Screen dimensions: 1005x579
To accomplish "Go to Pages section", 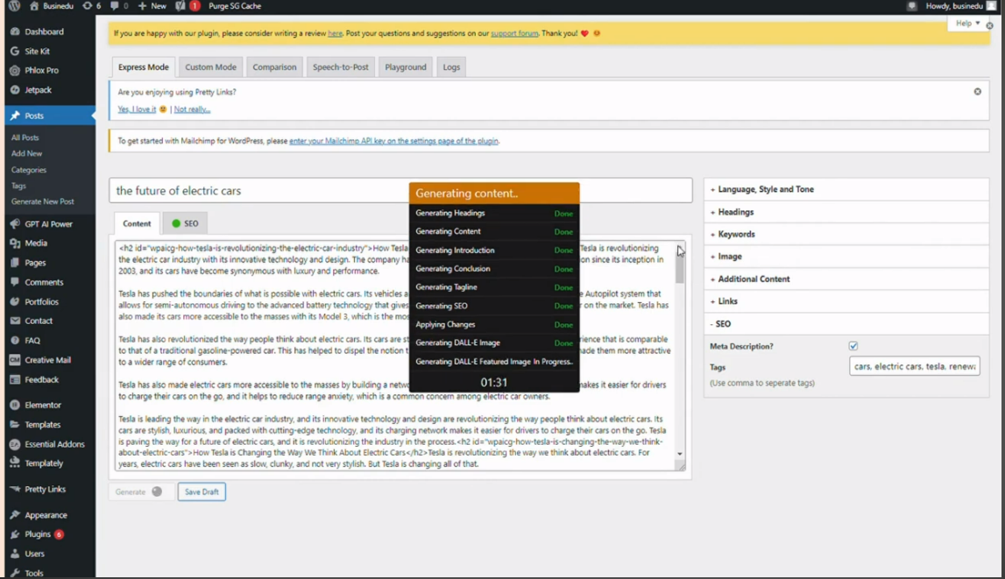I will [35, 263].
